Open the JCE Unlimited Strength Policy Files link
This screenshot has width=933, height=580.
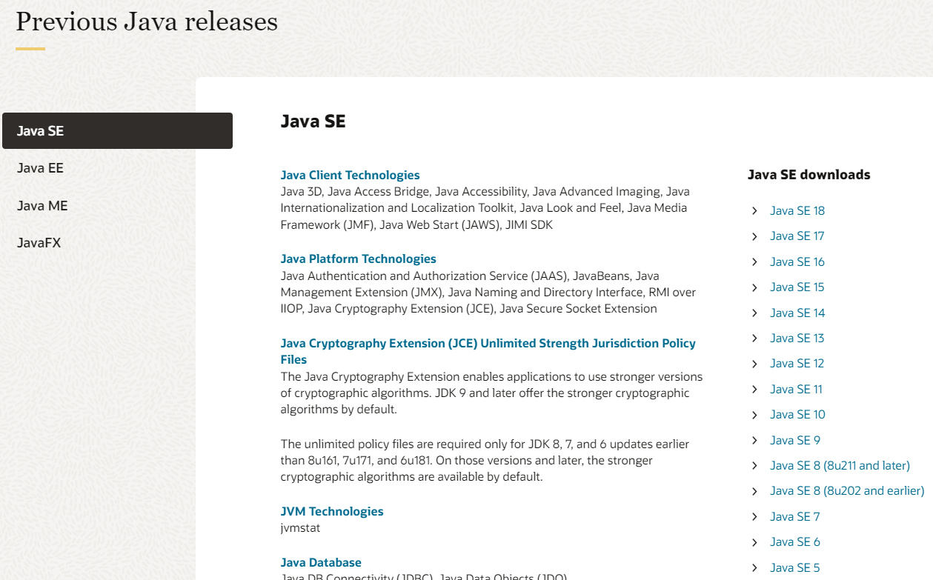pyautogui.click(x=488, y=352)
